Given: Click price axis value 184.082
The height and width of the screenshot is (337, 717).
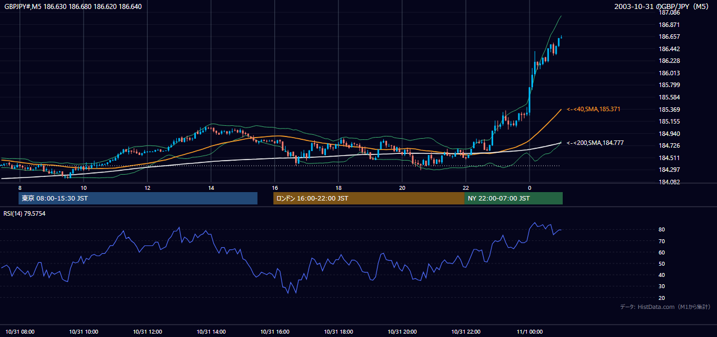Looking at the screenshot, I should 669,182.
